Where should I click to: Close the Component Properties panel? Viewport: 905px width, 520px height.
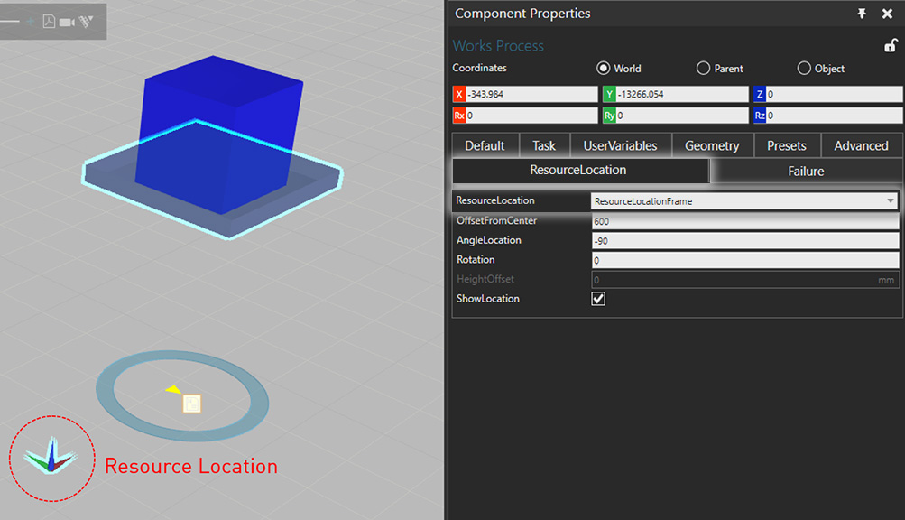click(887, 14)
